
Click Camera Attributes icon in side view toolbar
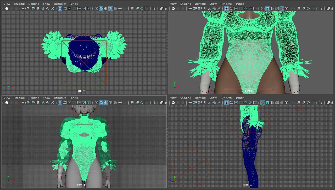pyautogui.click(x=200, y=103)
